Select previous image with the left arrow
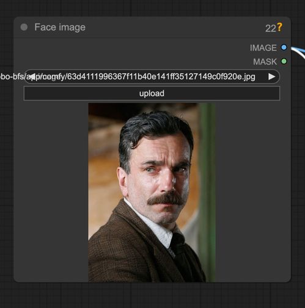Image resolution: width=305 pixels, height=308 pixels. pyautogui.click(x=32, y=76)
